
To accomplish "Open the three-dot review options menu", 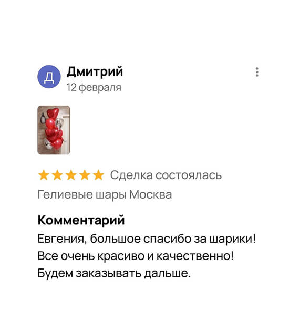I will [x=257, y=72].
